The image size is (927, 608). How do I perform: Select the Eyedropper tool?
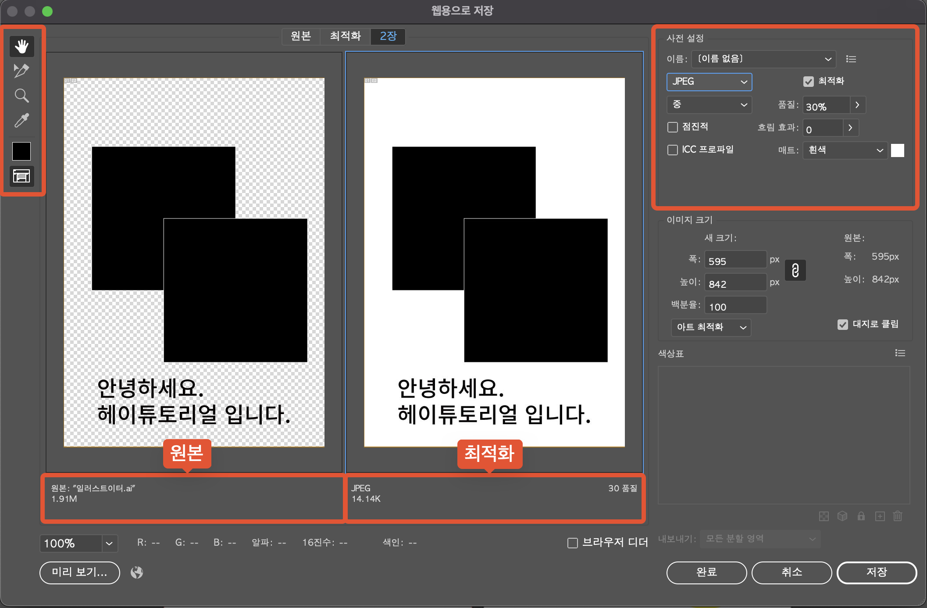pos(21,120)
